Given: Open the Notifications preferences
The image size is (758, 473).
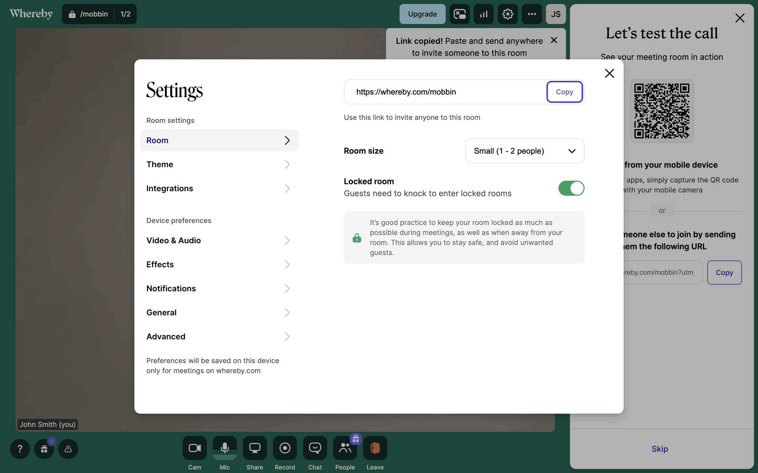Looking at the screenshot, I should point(220,289).
